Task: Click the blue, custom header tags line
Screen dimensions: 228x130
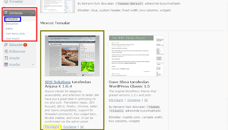Action: (124, 10)
